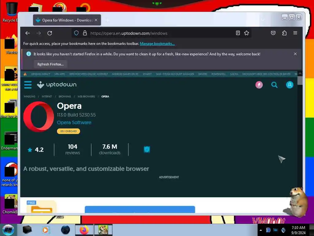Open the SHAREit trending link

point(147,74)
